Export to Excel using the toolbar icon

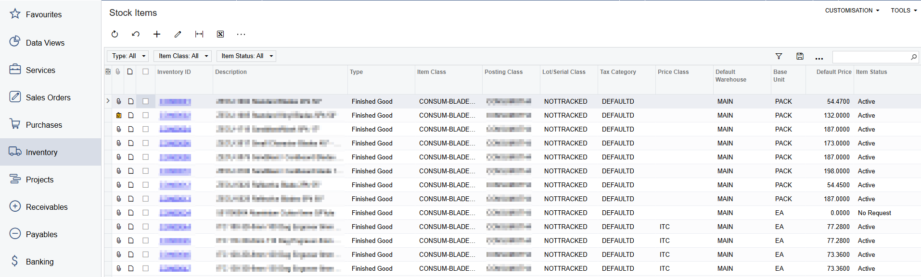coord(220,34)
